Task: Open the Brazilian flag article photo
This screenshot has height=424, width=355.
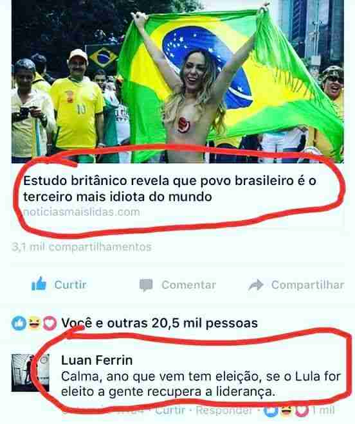Action: [x=177, y=81]
